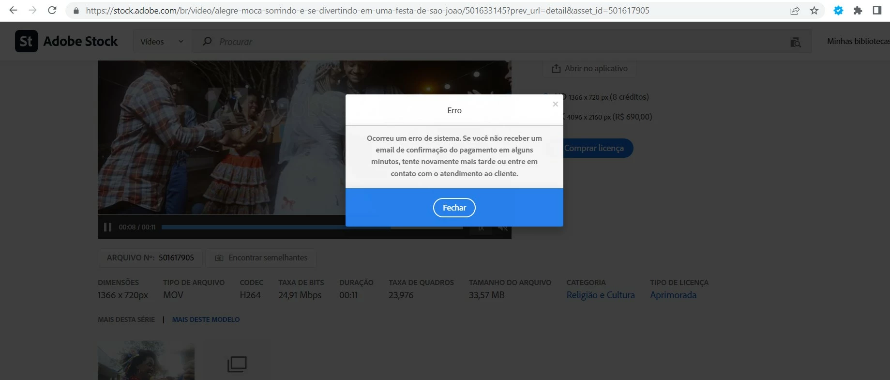
Task: Open Minhas bibliotecas
Action: (x=858, y=41)
